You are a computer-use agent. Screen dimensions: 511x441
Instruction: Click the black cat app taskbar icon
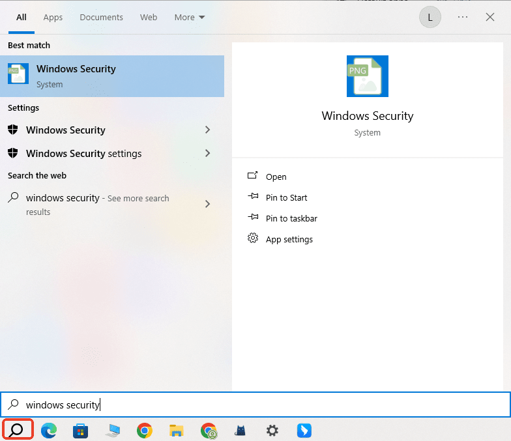click(241, 430)
